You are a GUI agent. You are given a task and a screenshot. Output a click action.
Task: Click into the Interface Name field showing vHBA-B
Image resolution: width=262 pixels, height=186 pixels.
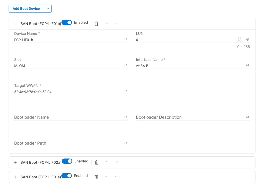point(175,66)
